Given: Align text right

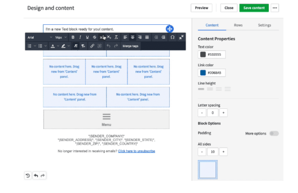Looking at the screenshot, I should pyautogui.click(x=140, y=37).
